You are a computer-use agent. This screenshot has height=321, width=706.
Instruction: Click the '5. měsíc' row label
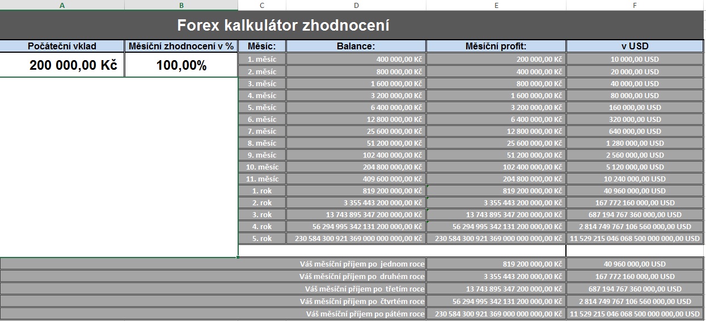pyautogui.click(x=262, y=107)
